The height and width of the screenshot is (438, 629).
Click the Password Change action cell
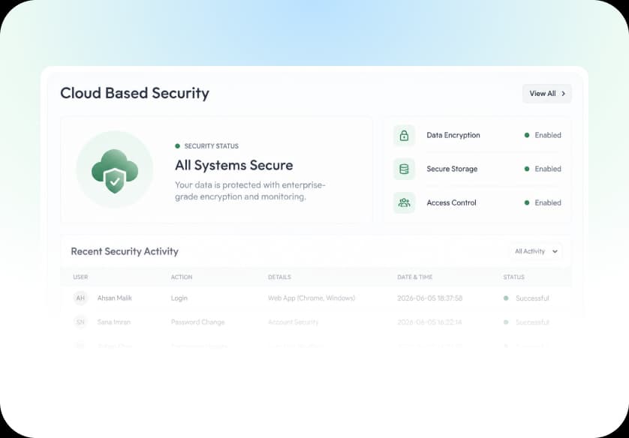point(197,322)
